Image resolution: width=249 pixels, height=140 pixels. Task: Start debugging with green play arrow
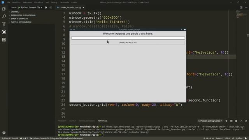coord(19,7)
